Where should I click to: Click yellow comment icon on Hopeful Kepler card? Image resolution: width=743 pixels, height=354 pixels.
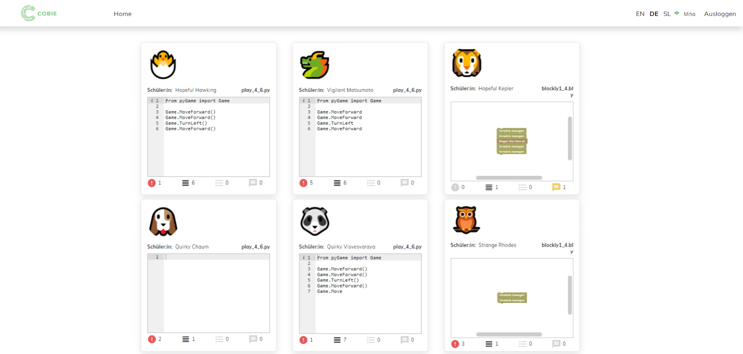click(556, 187)
